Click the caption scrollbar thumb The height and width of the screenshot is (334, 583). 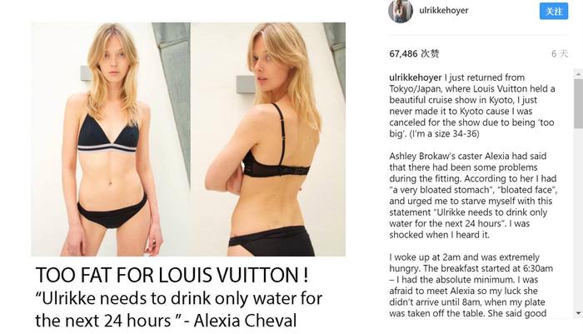[578, 103]
